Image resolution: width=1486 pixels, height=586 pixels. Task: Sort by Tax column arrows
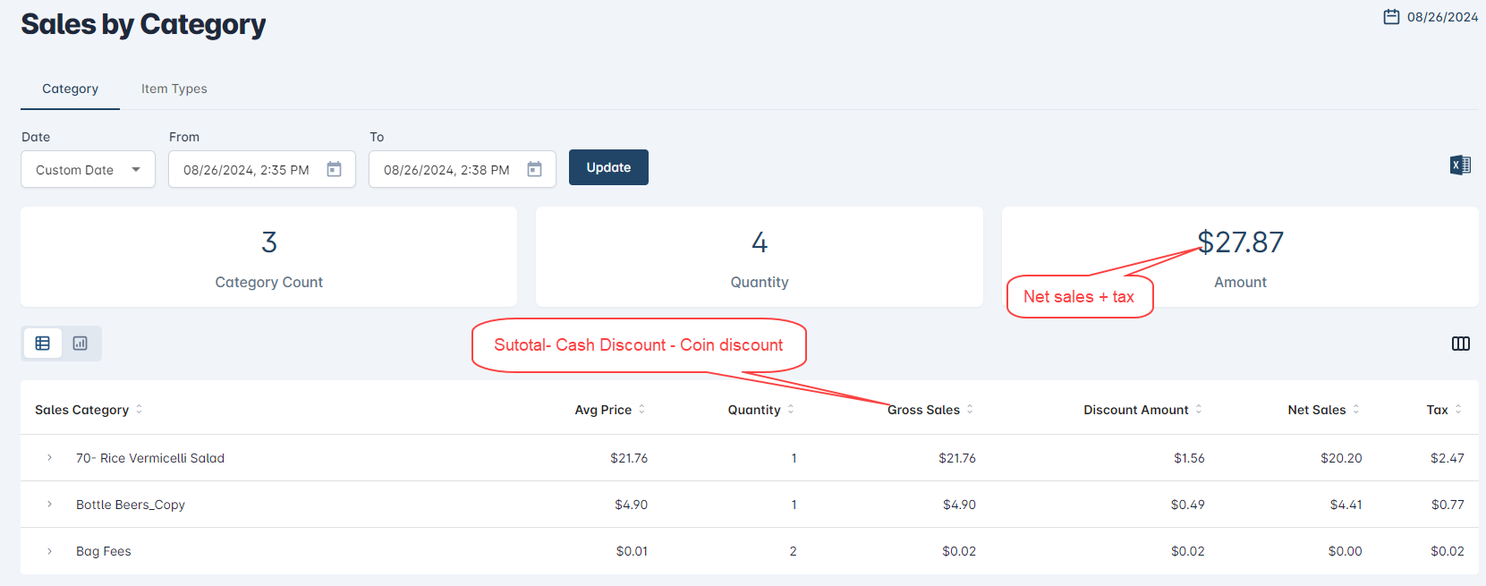[x=1458, y=409]
